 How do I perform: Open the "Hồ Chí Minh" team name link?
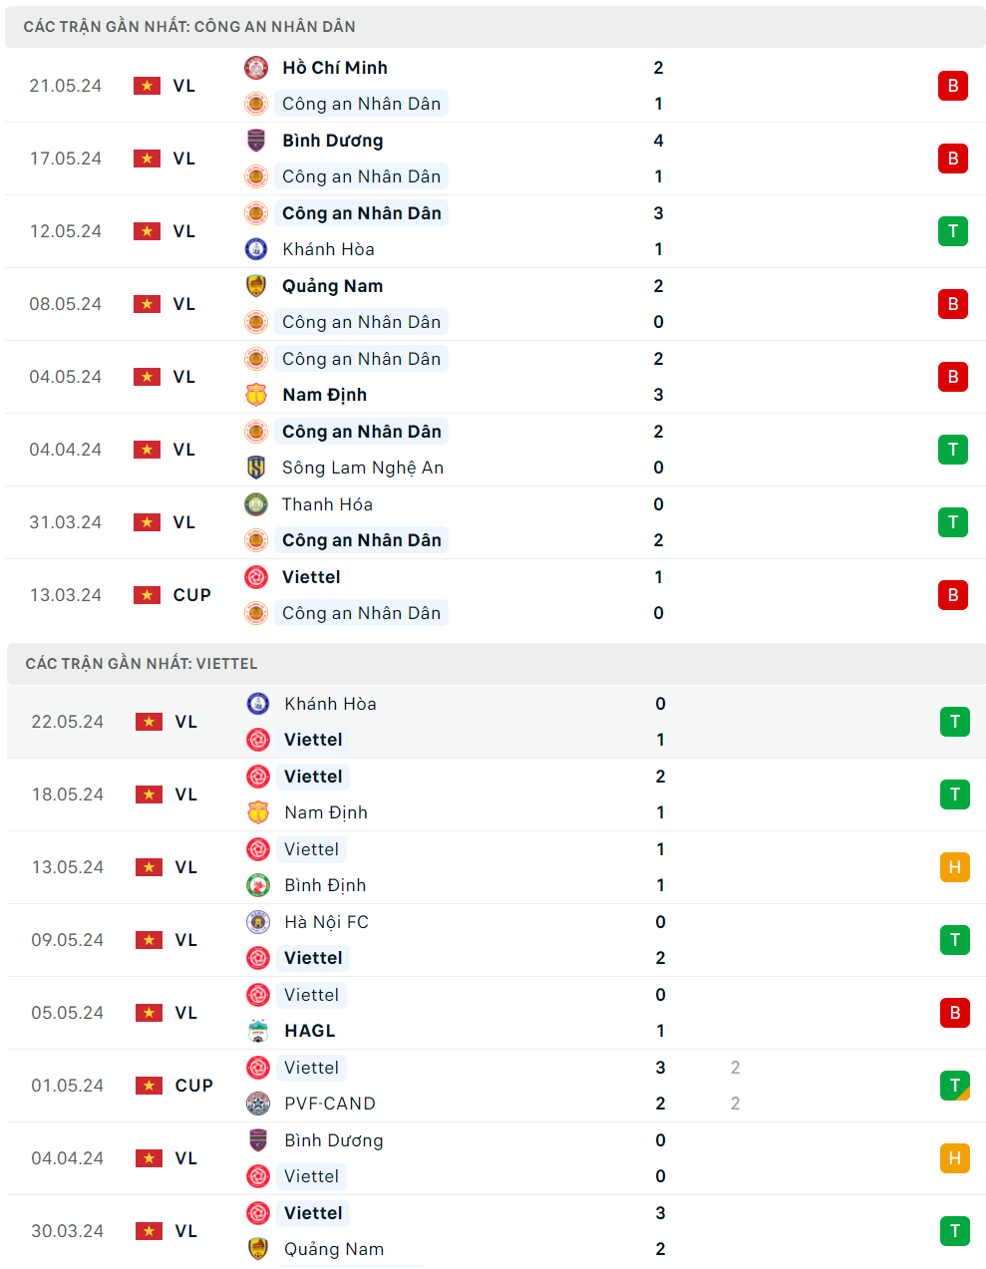pos(335,68)
